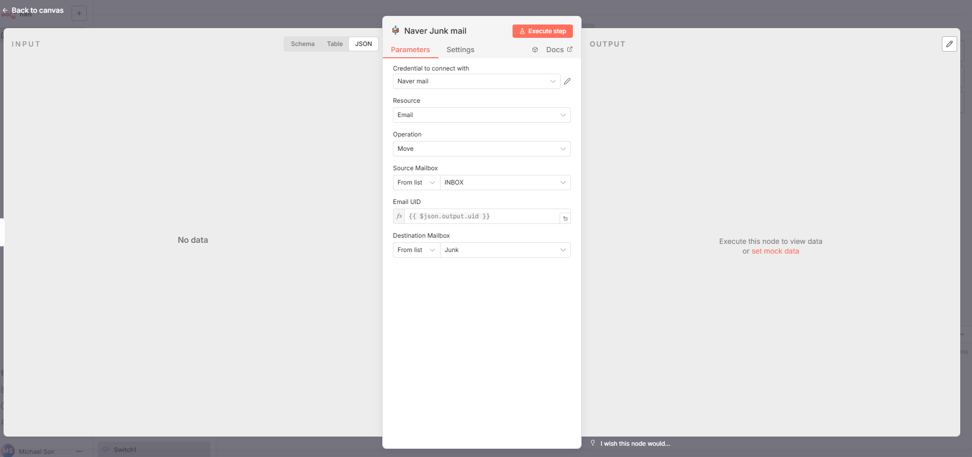
Task: Switch input view to JSON
Action: click(x=363, y=44)
